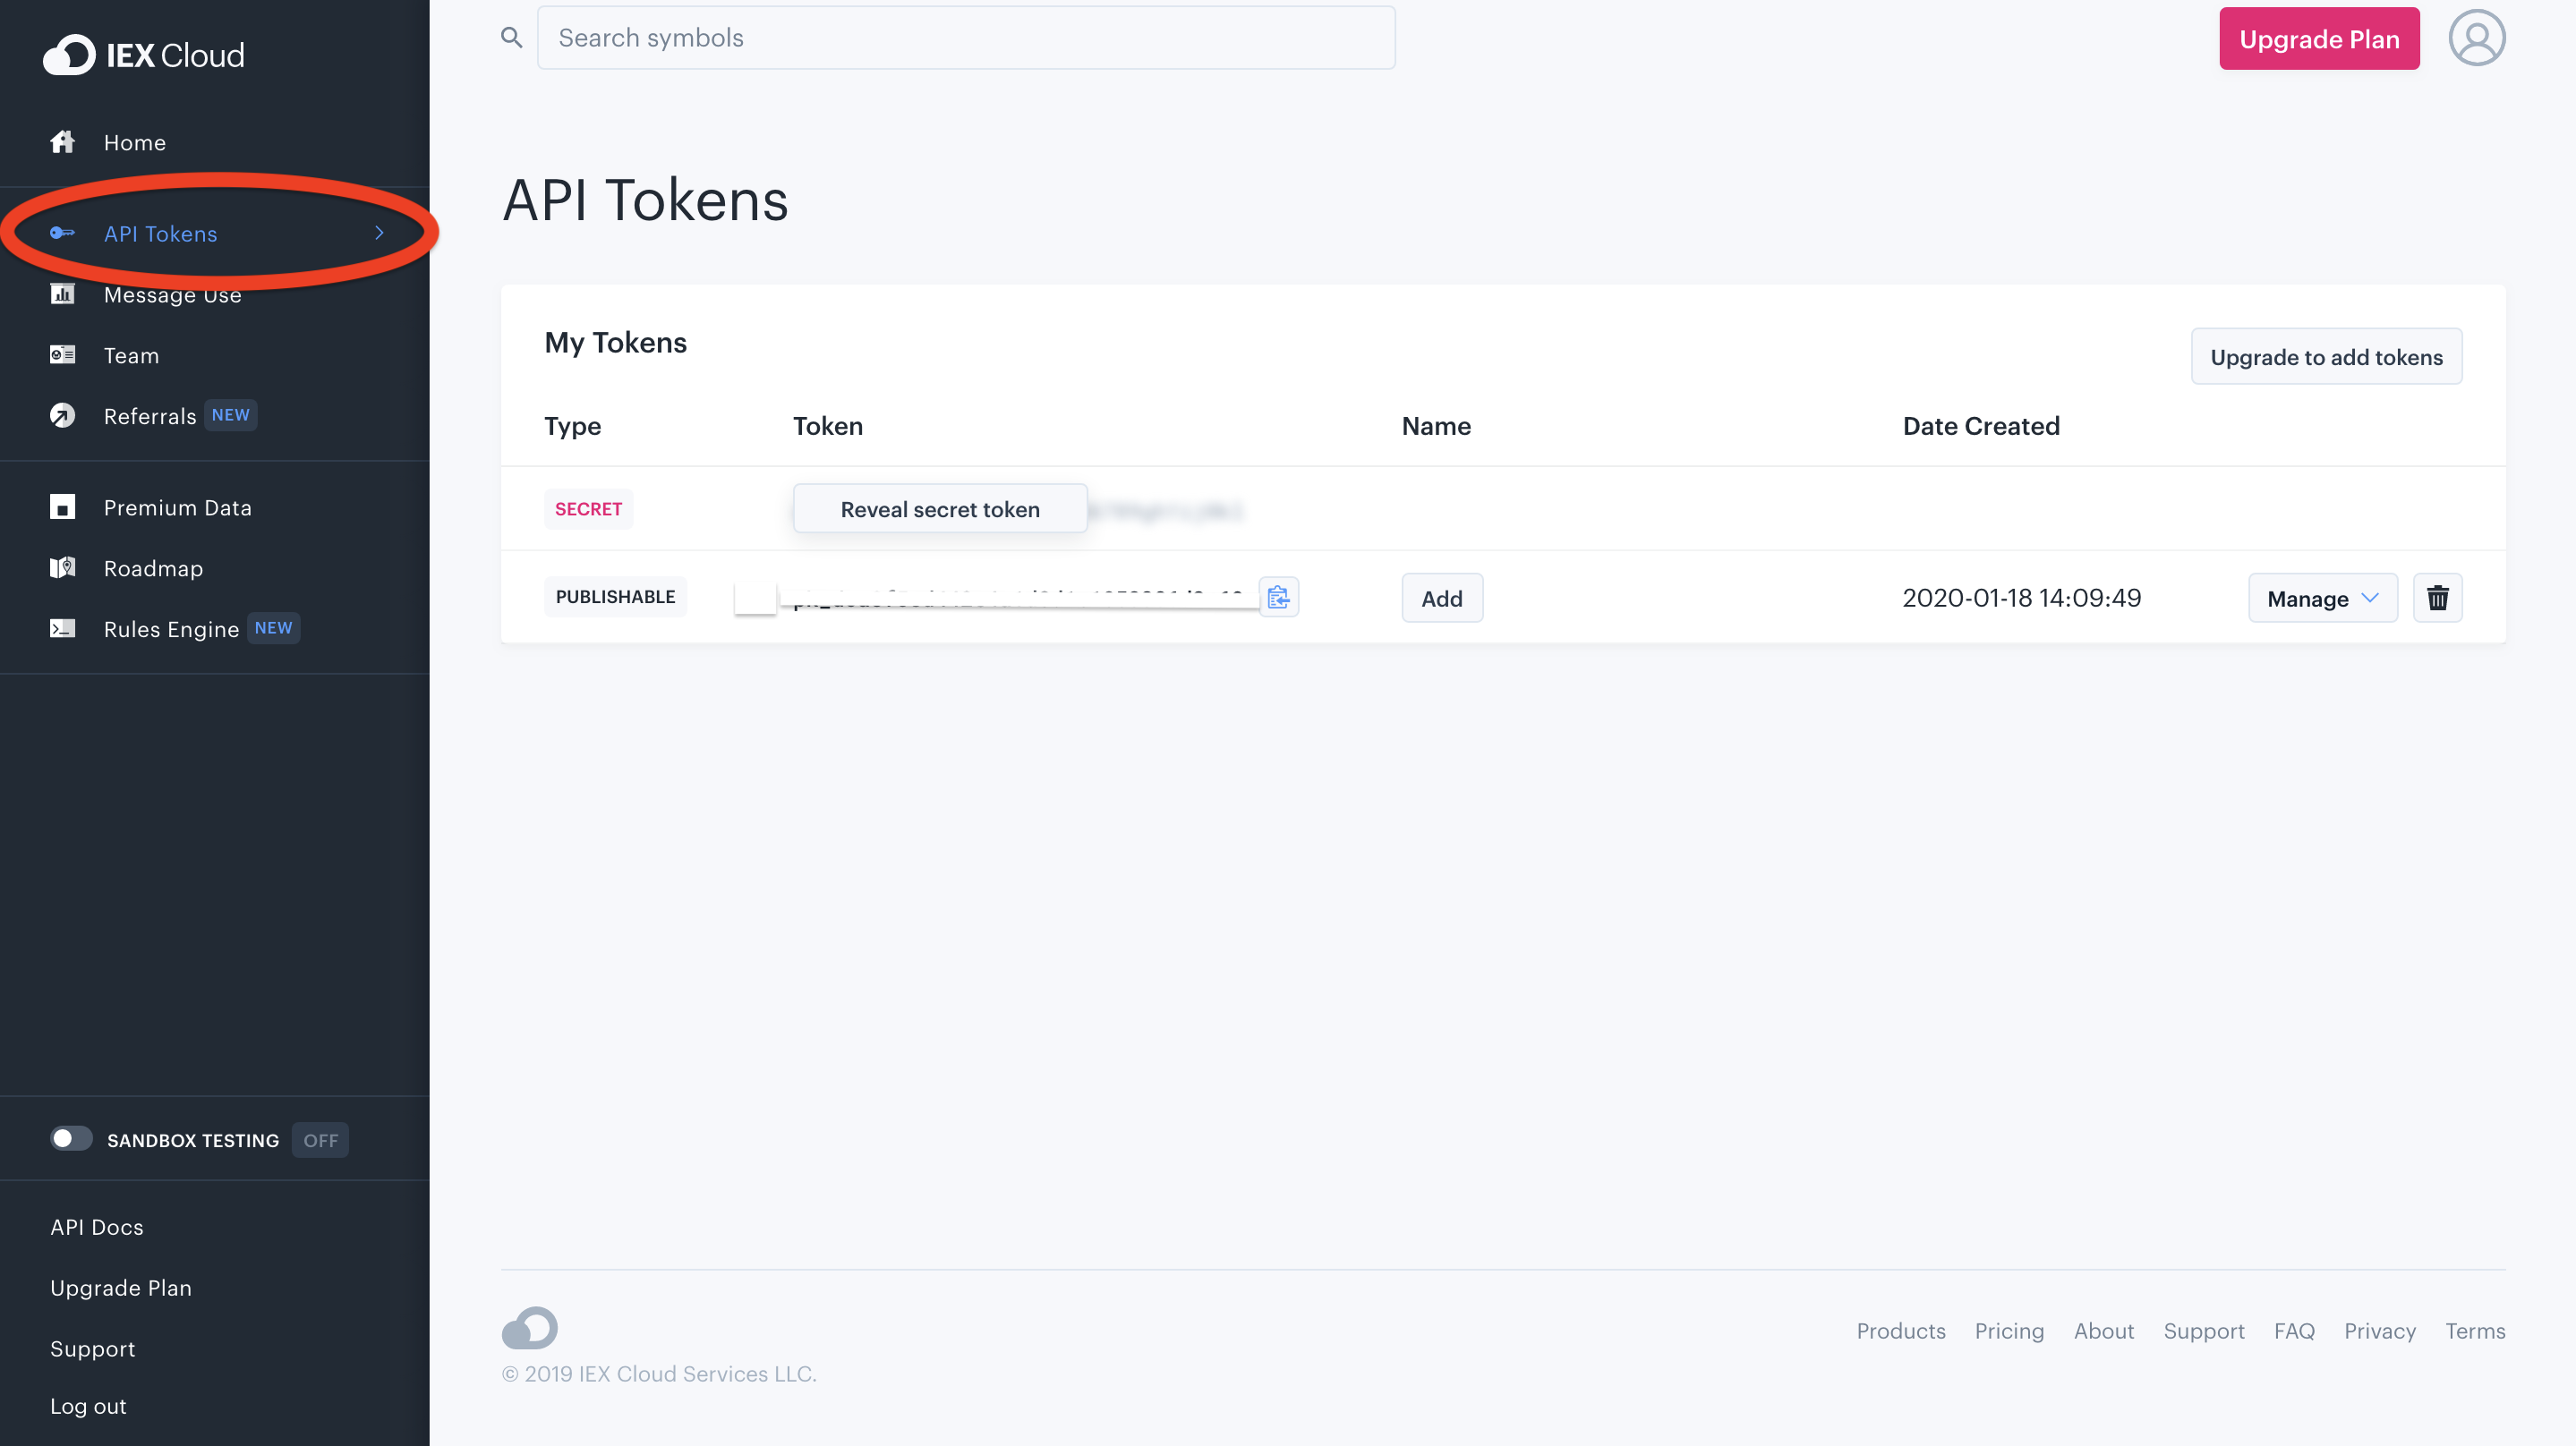Image resolution: width=2576 pixels, height=1446 pixels.
Task: Expand the Manage token dropdown
Action: coord(2321,598)
